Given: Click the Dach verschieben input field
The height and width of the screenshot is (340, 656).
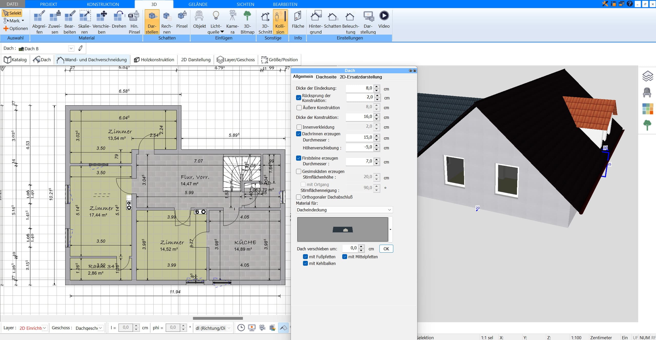Looking at the screenshot, I should coord(351,249).
